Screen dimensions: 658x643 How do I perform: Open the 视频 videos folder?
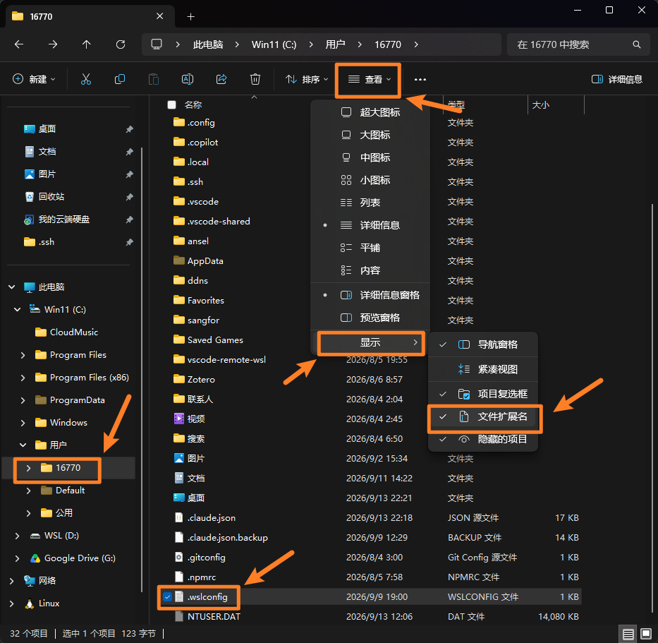[x=190, y=419]
